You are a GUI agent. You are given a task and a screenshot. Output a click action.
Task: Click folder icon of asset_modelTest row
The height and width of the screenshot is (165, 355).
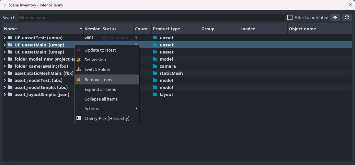pos(10,80)
